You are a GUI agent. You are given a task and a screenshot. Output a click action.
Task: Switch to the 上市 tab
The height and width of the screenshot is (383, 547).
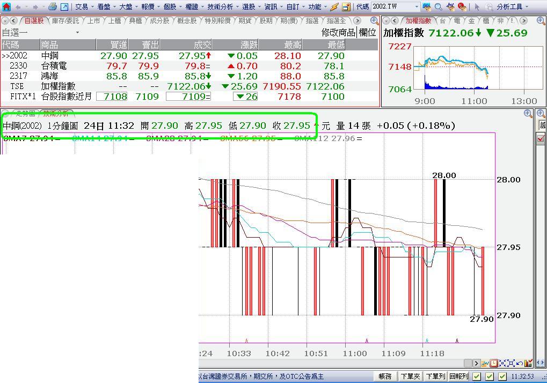[x=93, y=21]
